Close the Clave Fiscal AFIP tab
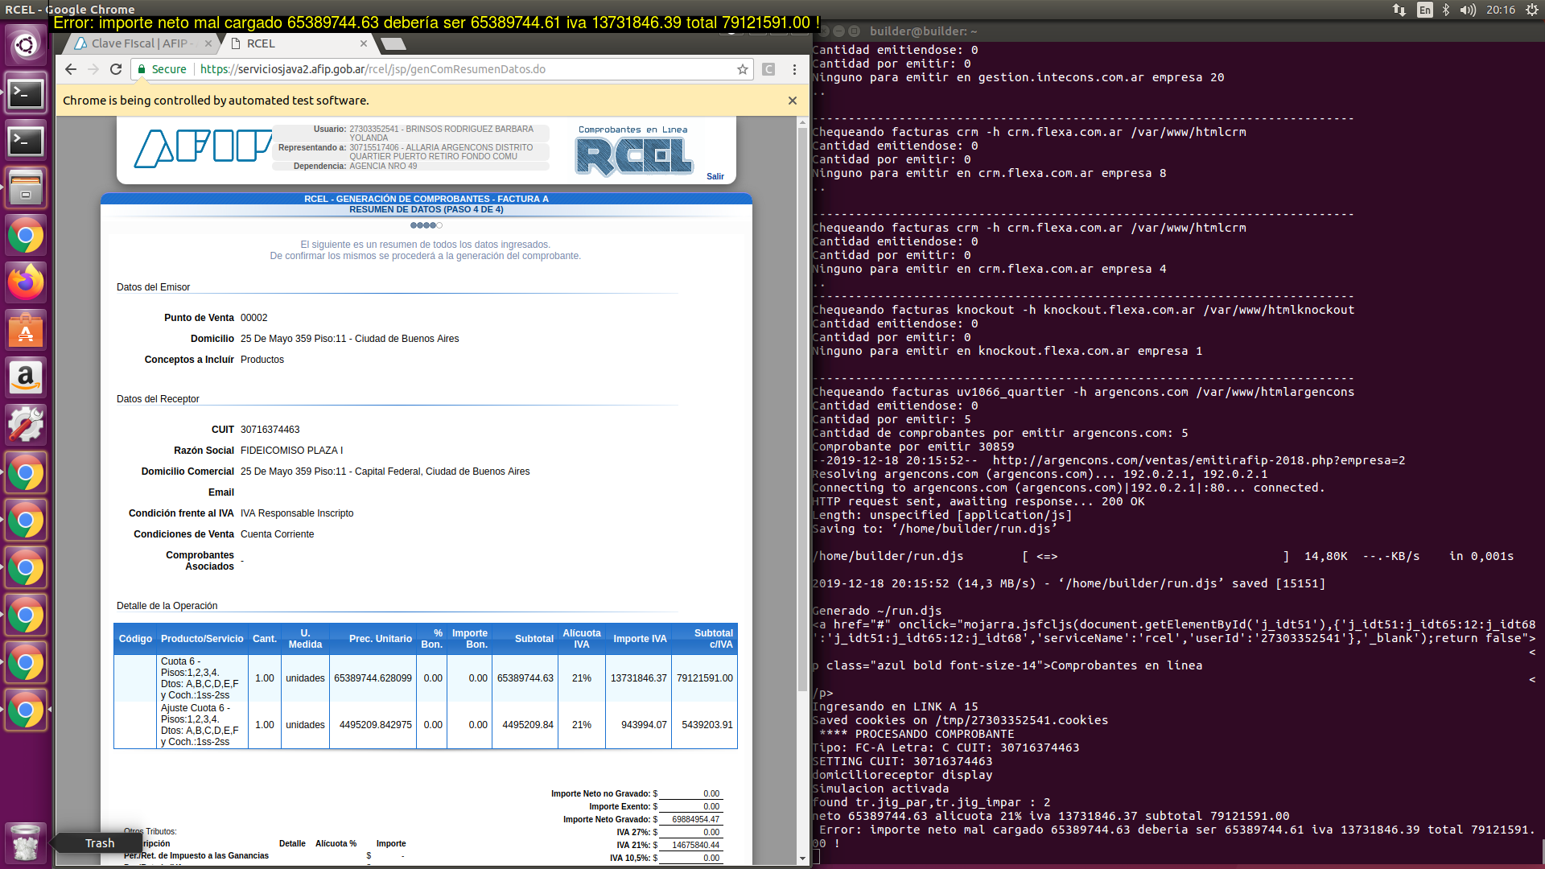1545x869 pixels. [x=208, y=43]
